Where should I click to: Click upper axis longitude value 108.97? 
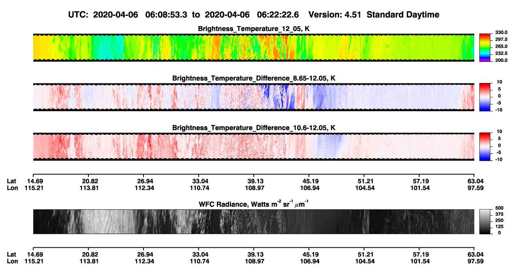(254, 188)
